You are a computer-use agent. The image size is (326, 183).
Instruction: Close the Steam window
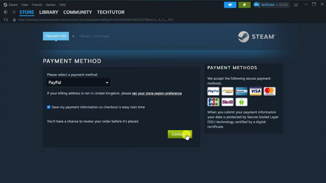(322, 4)
